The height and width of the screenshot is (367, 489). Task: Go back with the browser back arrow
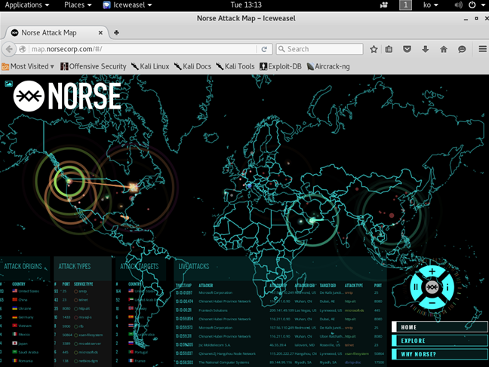click(9, 49)
